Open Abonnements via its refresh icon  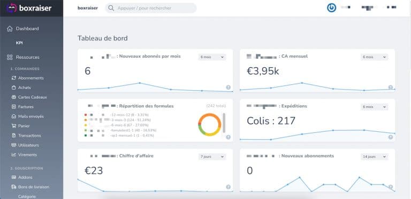point(14,78)
